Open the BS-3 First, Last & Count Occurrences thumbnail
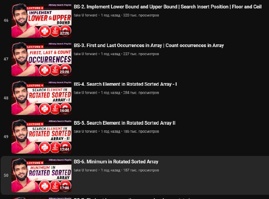This screenshot has width=269, height=199. pos(41,59)
